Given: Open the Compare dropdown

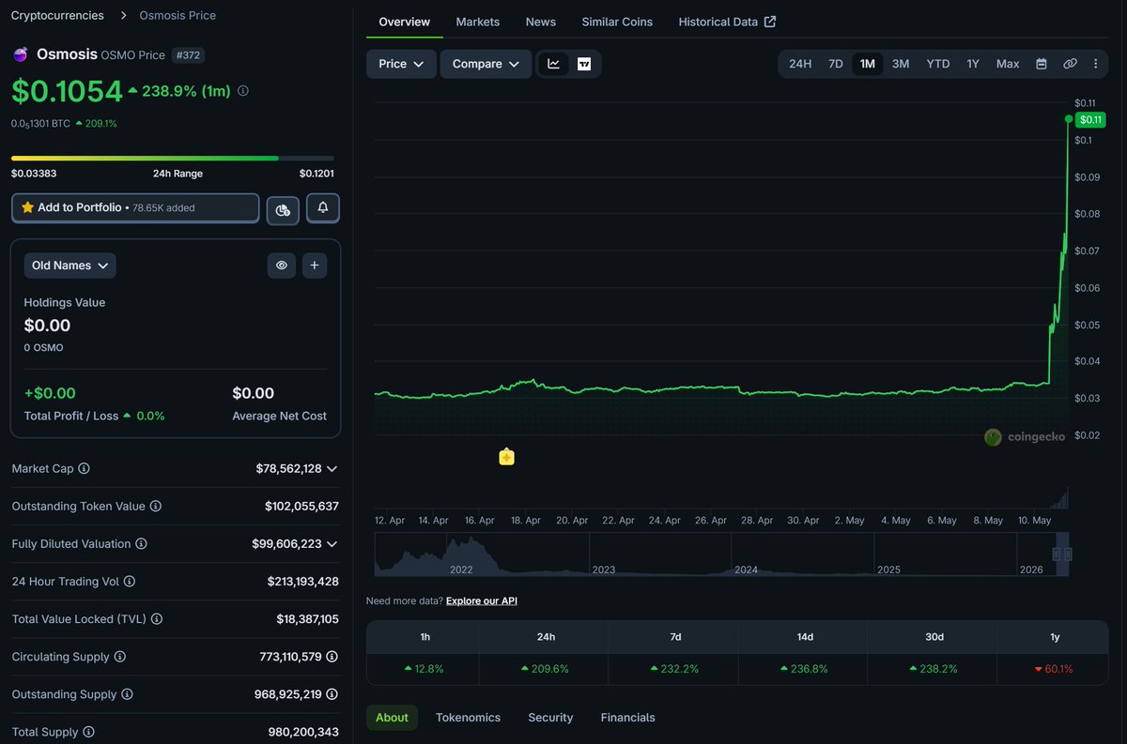Looking at the screenshot, I should point(486,64).
